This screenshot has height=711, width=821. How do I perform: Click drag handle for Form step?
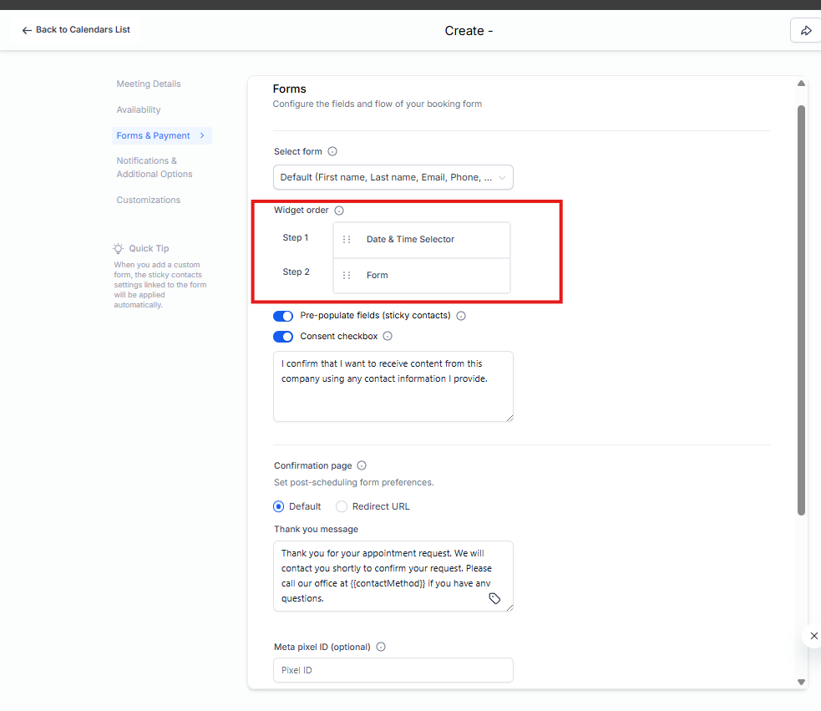tap(347, 276)
